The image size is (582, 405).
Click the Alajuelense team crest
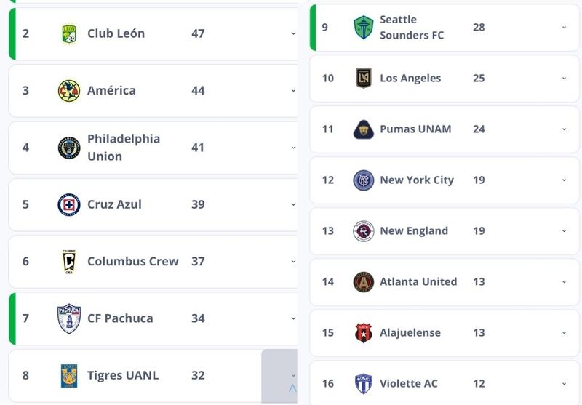click(363, 333)
